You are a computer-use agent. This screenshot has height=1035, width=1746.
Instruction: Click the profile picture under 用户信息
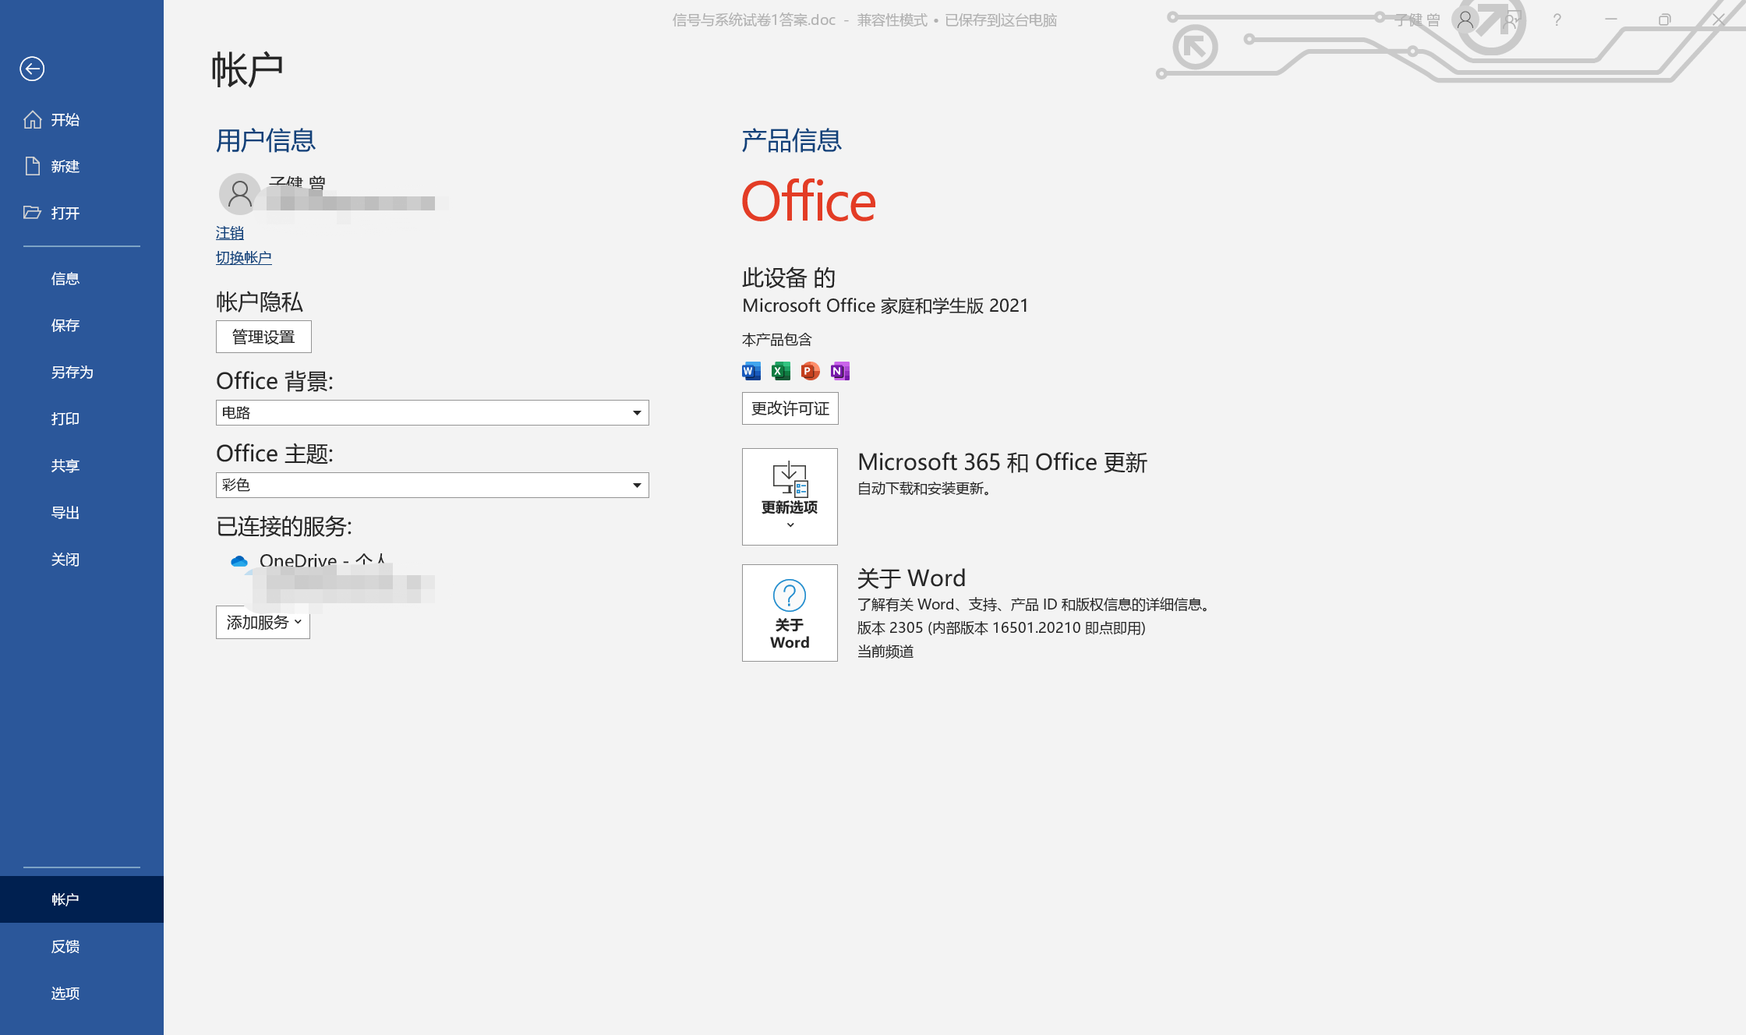[x=239, y=193]
